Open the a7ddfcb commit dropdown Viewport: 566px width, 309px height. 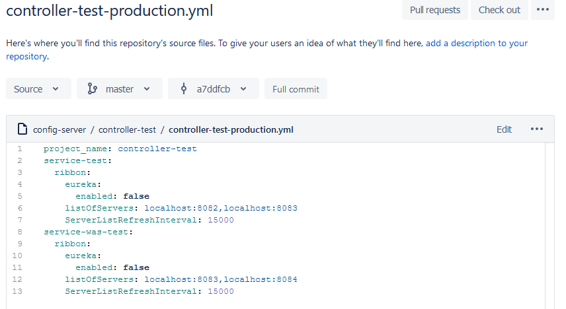coord(214,88)
